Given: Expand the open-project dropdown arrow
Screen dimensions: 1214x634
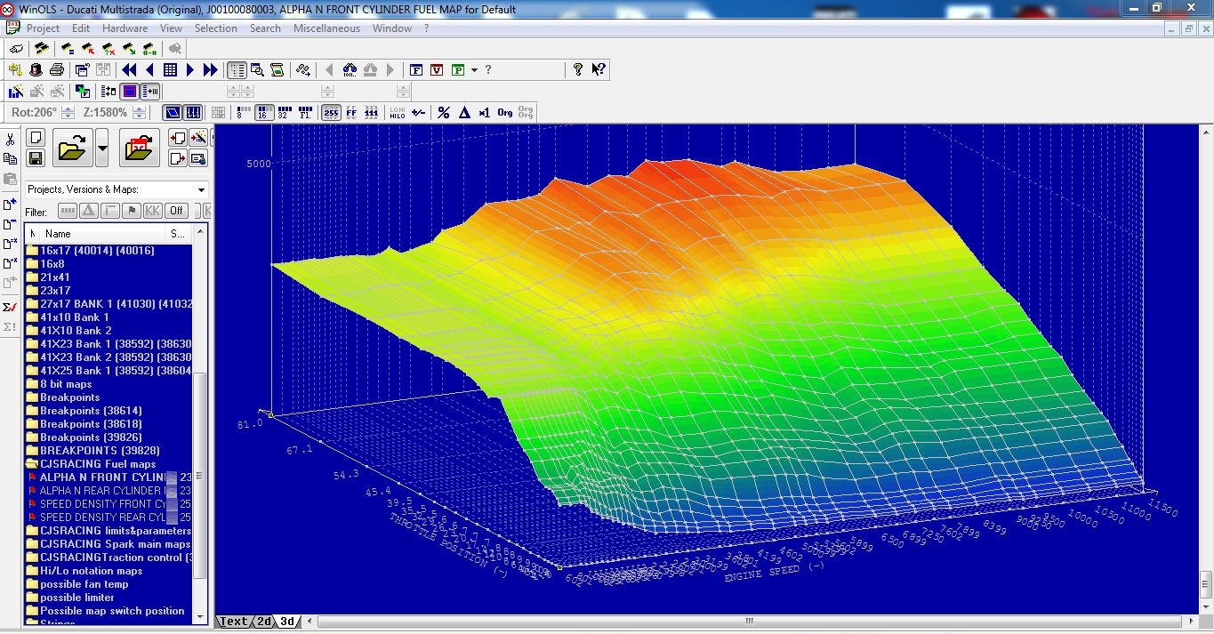Looking at the screenshot, I should 102,148.
